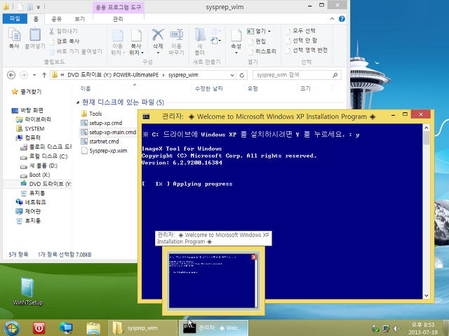
Task: Switch to the Manage (관리) ribbon tab
Action: pos(118,19)
